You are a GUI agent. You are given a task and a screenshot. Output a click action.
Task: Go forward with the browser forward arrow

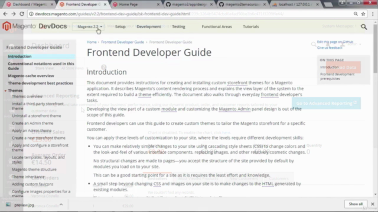pyautogui.click(x=14, y=14)
